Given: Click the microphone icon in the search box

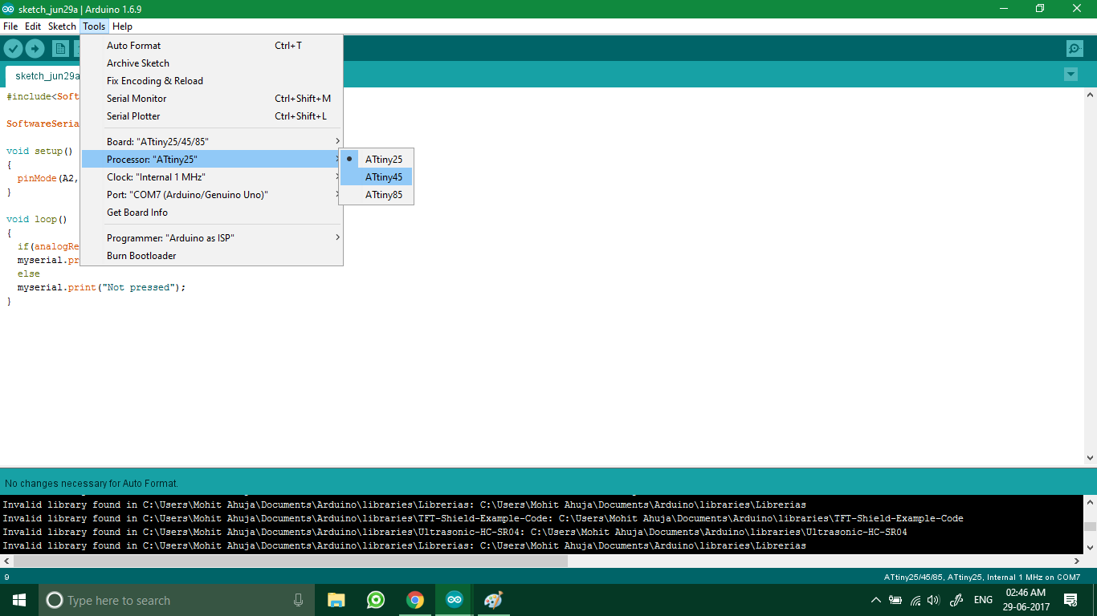Looking at the screenshot, I should (298, 600).
